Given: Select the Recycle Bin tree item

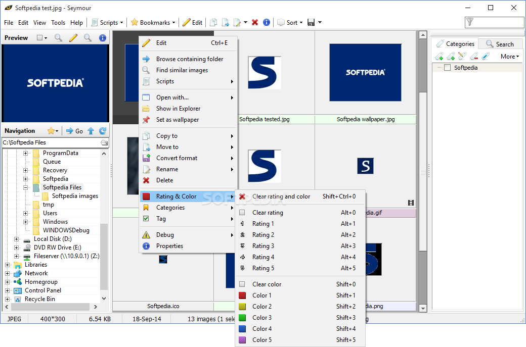Looking at the screenshot, I should (x=39, y=299).
